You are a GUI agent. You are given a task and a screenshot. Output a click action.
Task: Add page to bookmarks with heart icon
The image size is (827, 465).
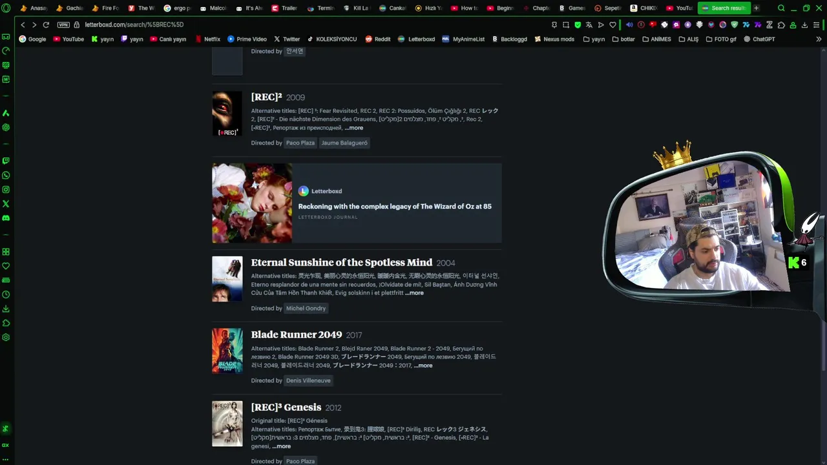pyautogui.click(x=612, y=25)
